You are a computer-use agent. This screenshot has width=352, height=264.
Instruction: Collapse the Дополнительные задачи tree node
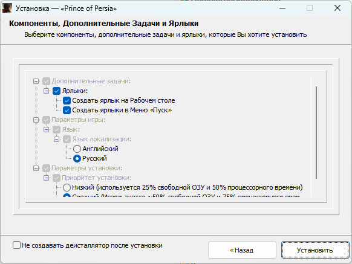click(36, 81)
